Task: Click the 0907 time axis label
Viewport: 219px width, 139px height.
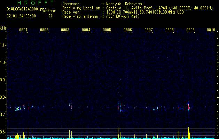Action: pos(149,30)
